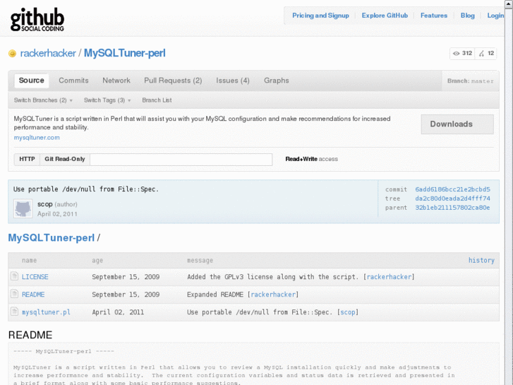Click the forks icon showing 12

pyautogui.click(x=481, y=54)
